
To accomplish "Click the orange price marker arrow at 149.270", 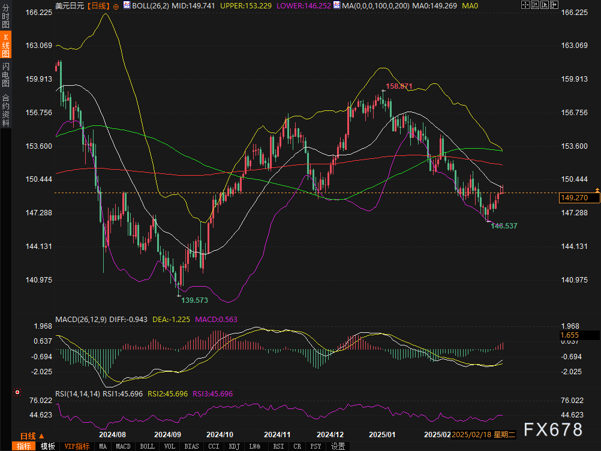I will [x=597, y=190].
